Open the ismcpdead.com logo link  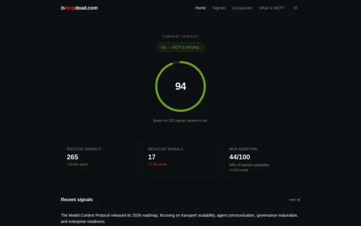[x=79, y=8]
